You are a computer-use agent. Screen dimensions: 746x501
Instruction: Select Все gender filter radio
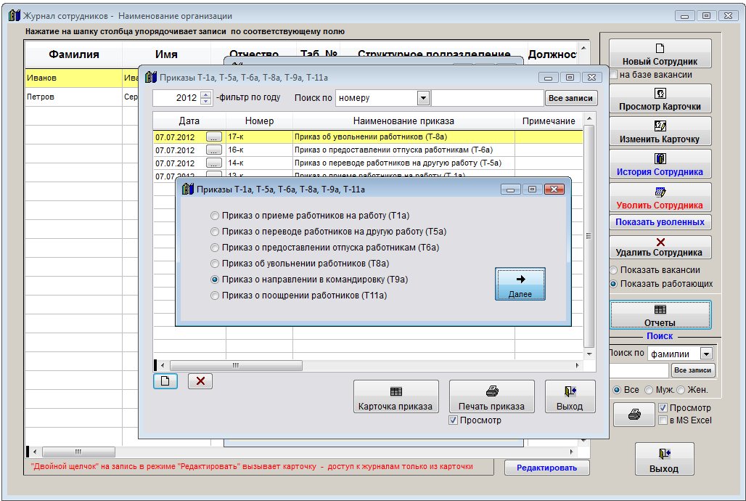click(x=617, y=390)
